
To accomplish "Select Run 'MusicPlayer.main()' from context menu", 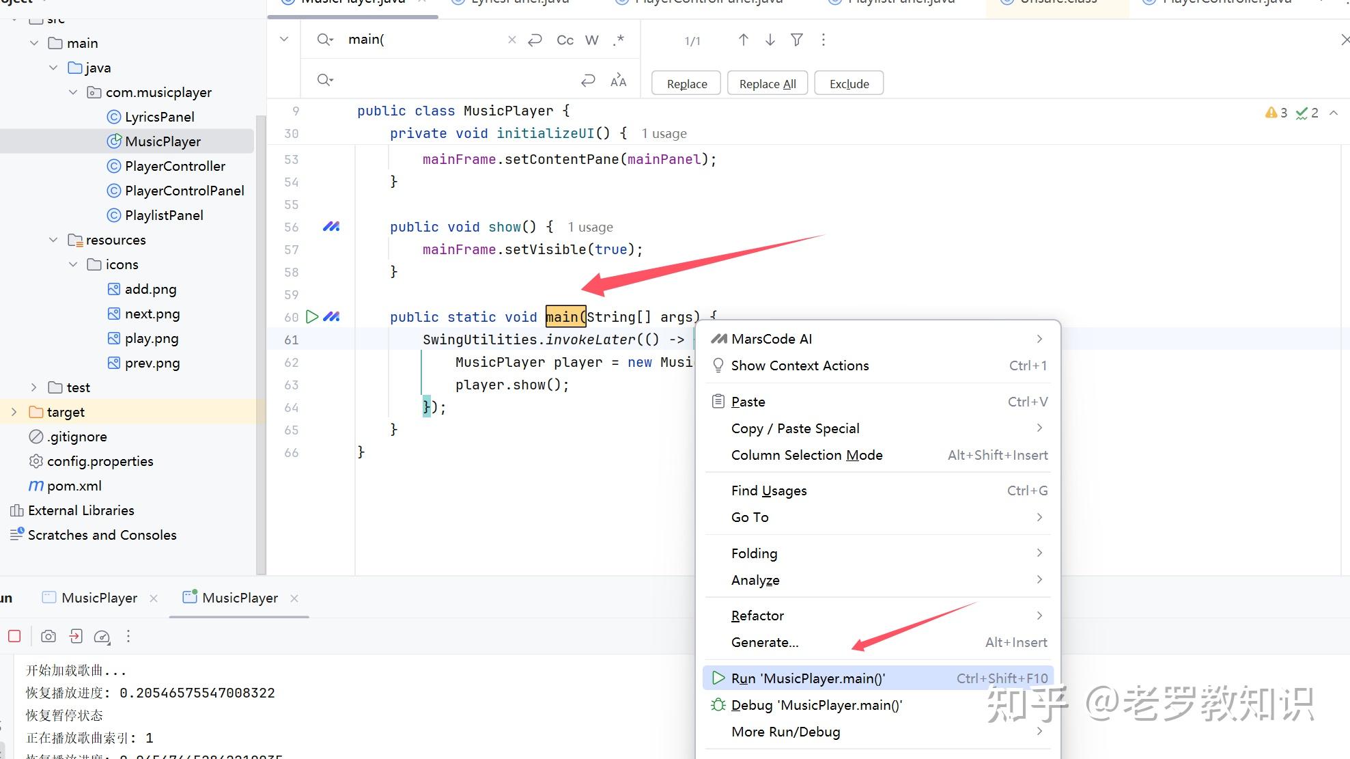I will click(808, 678).
